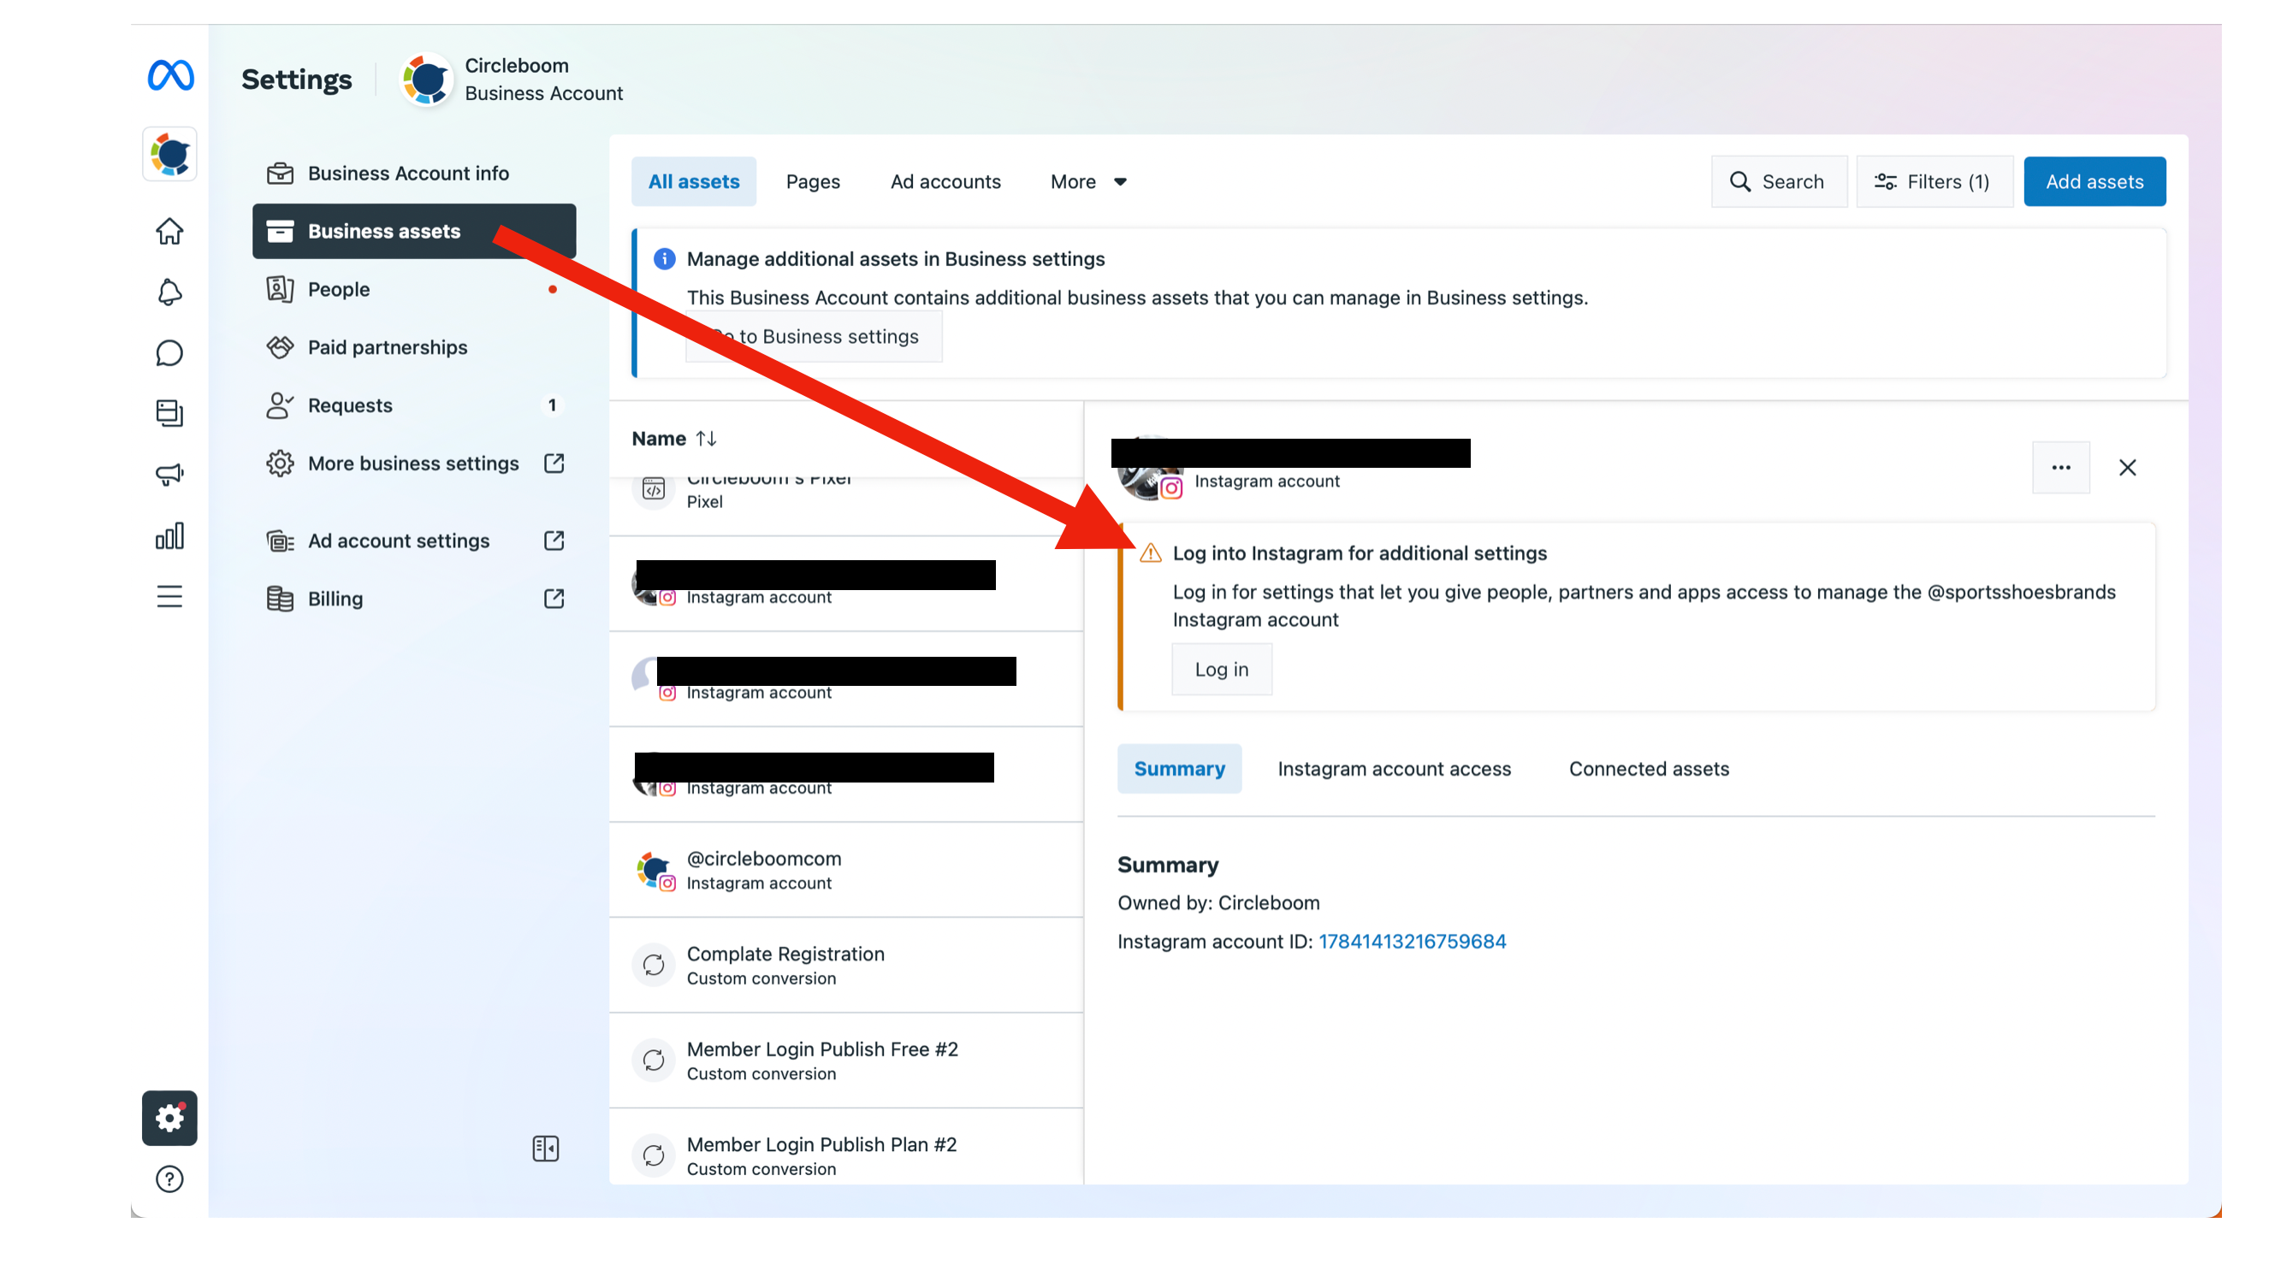Open notifications bell icon

[170, 292]
